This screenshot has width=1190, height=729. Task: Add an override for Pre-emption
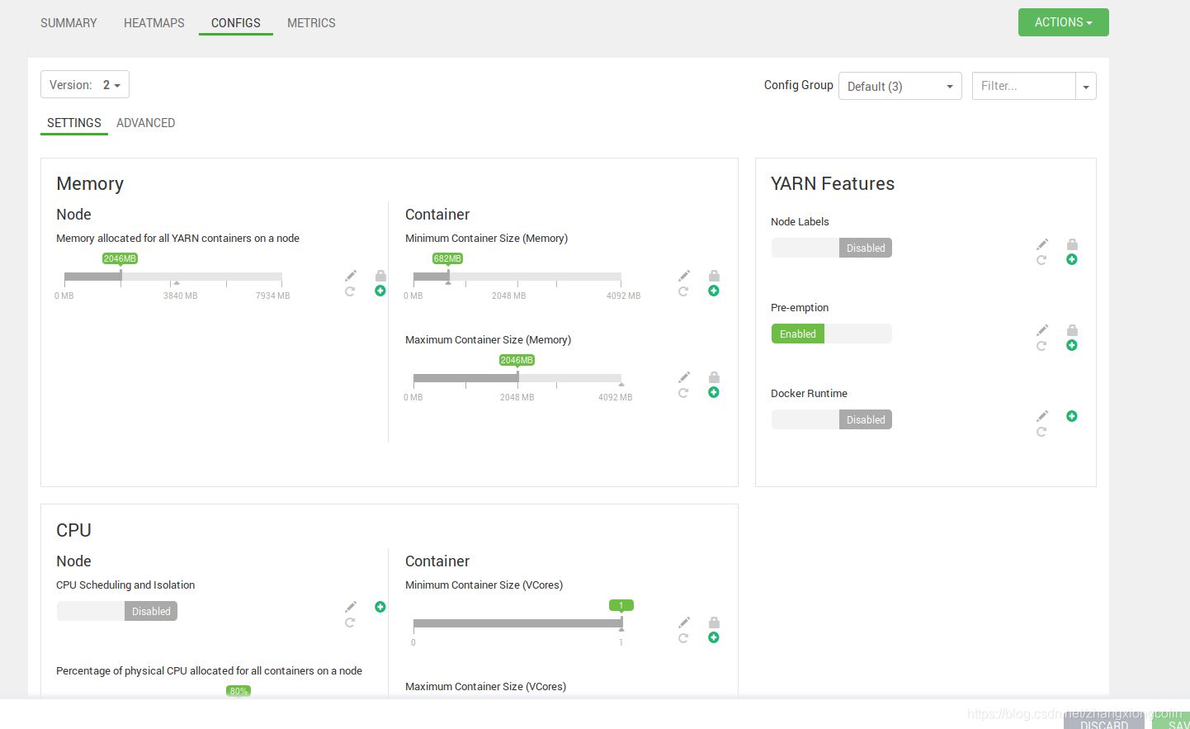[x=1072, y=345]
